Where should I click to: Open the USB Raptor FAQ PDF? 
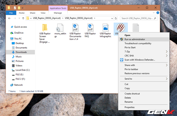[90, 31]
